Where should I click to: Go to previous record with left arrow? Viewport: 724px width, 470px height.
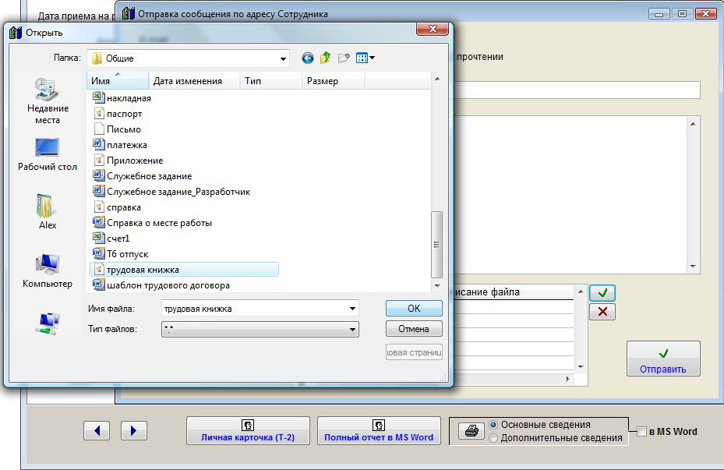pos(97,431)
